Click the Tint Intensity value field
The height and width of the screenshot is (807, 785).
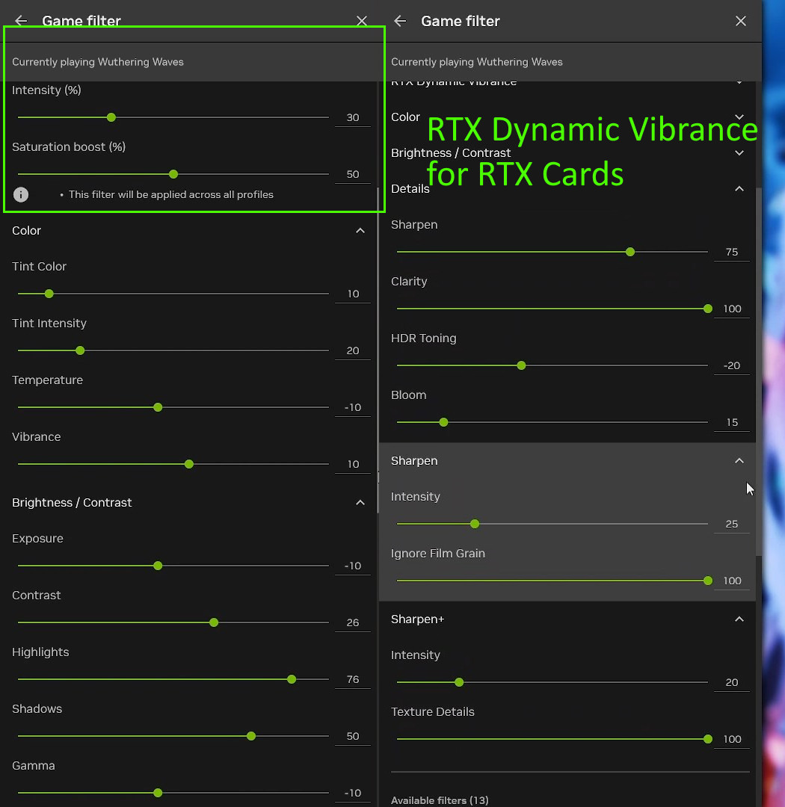click(353, 350)
